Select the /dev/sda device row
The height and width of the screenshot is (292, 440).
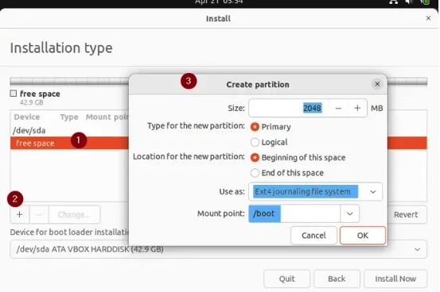point(69,130)
